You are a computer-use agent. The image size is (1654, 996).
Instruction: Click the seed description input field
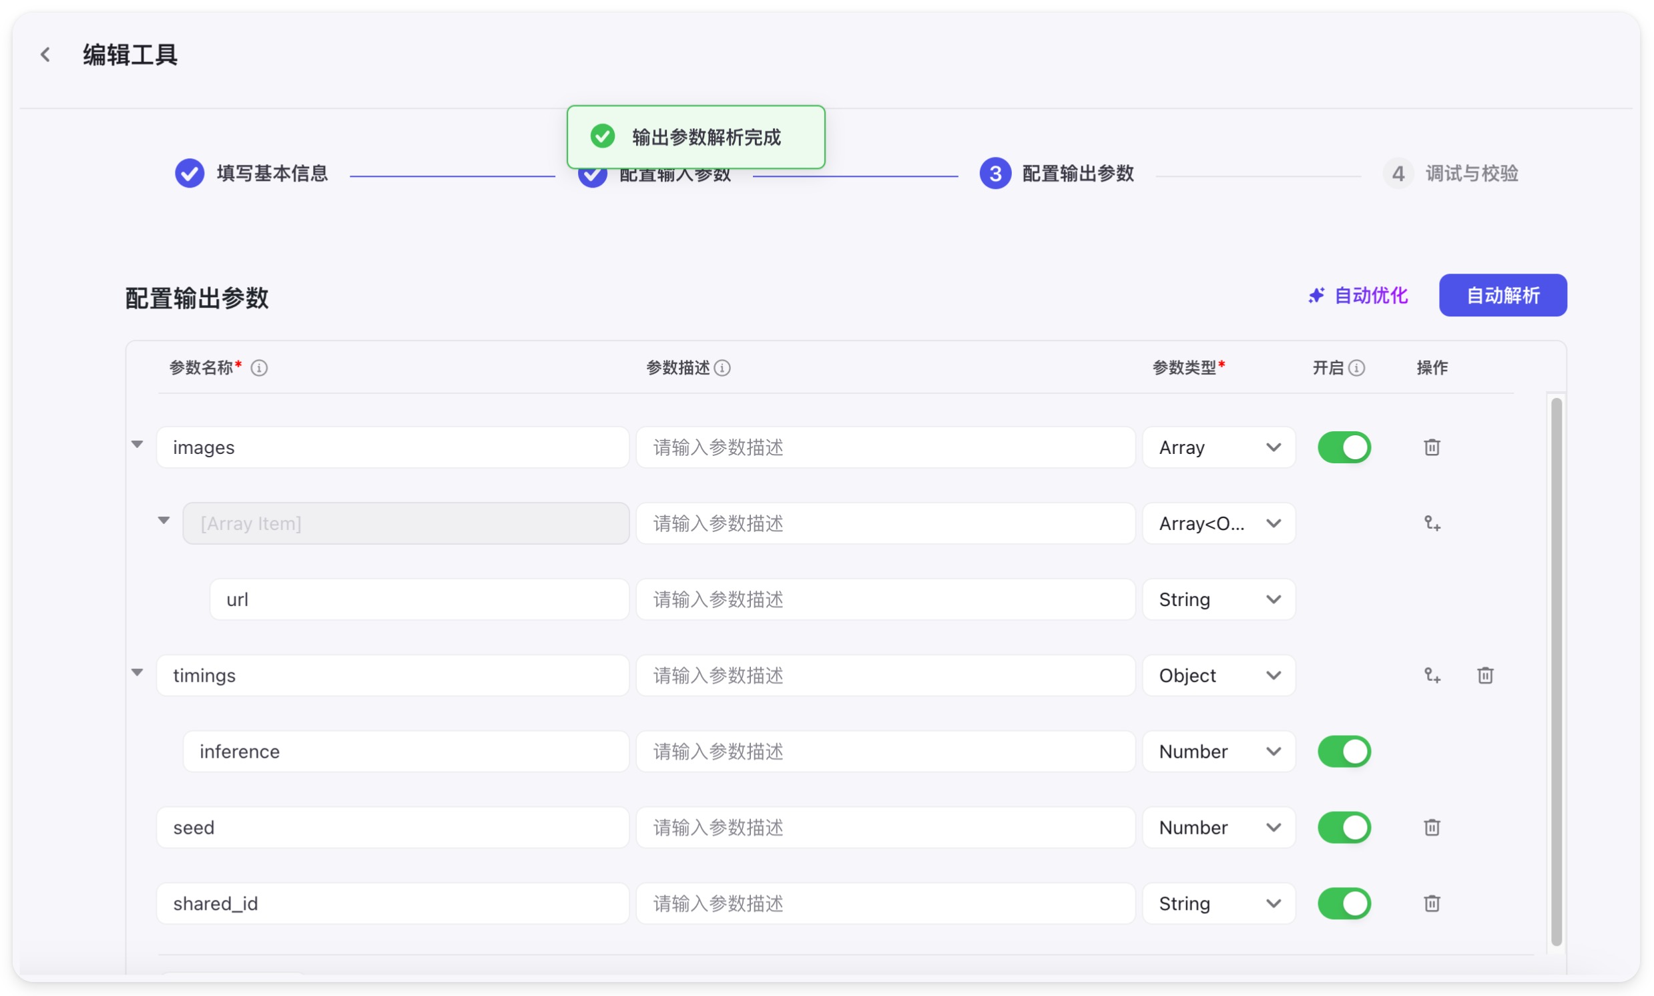click(x=884, y=828)
